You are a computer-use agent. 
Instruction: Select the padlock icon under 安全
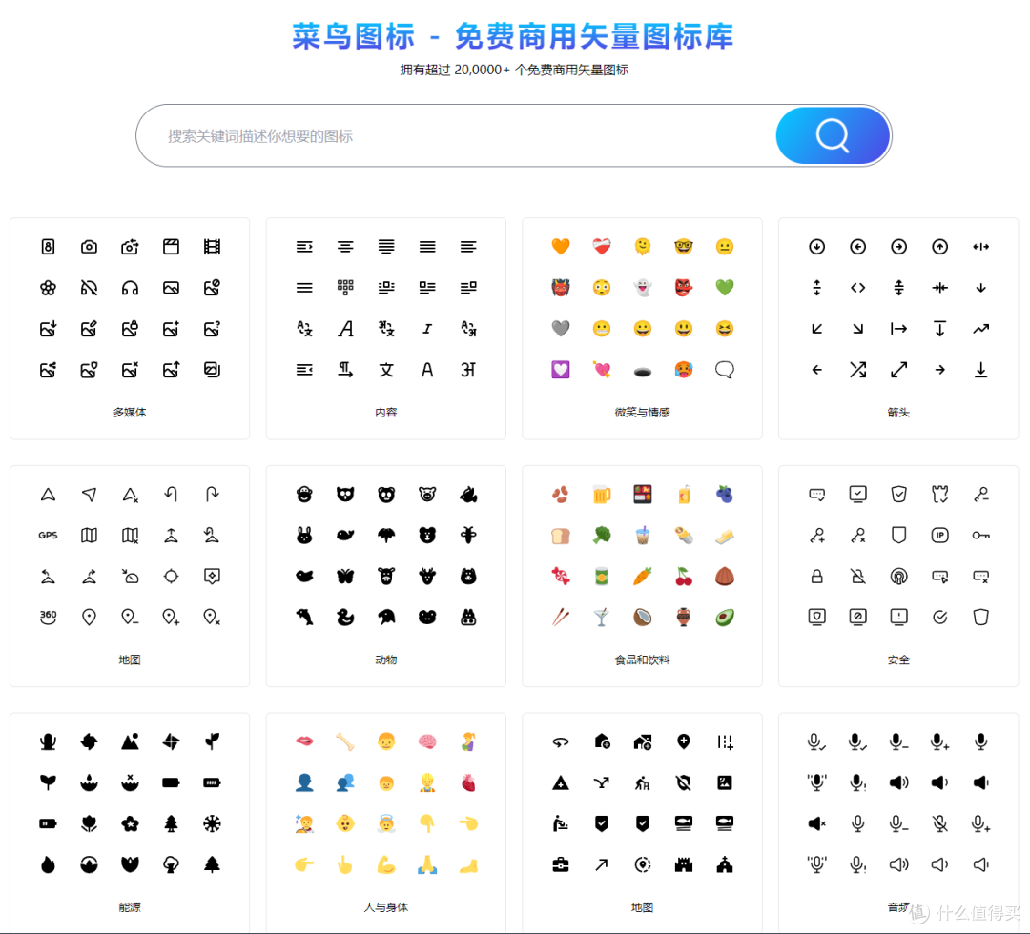[x=816, y=576]
